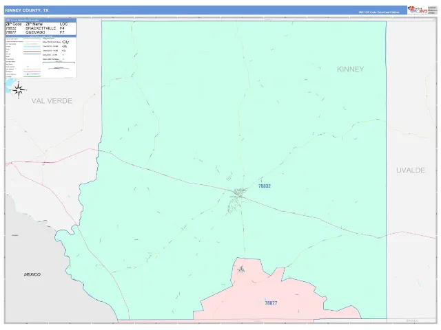The height and width of the screenshot is (330, 441).
Task: Click the compass rose symbol
Action: coord(19,90)
